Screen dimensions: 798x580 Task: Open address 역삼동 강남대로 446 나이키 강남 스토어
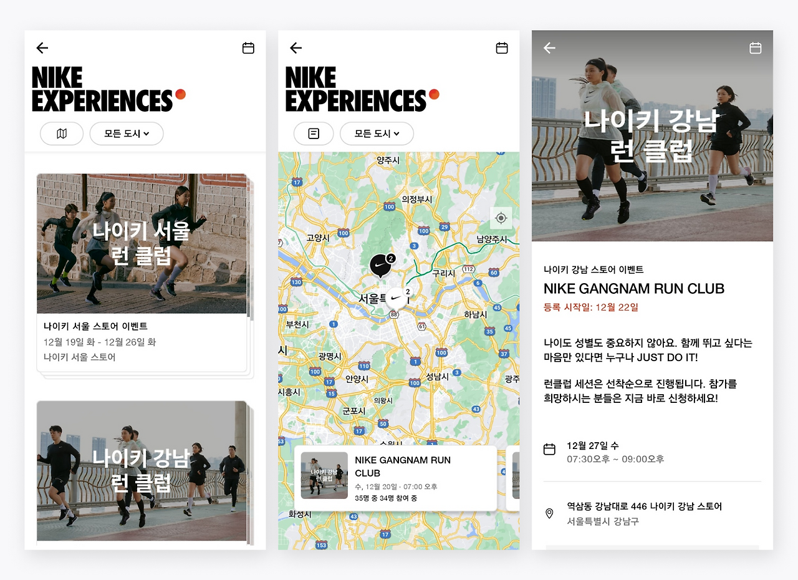click(x=645, y=506)
